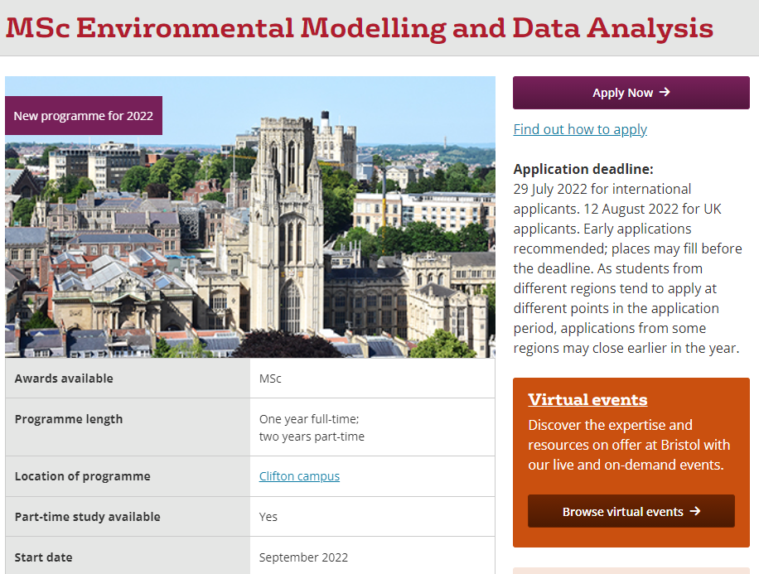Click the 'Application deadline:' heading

click(x=583, y=169)
